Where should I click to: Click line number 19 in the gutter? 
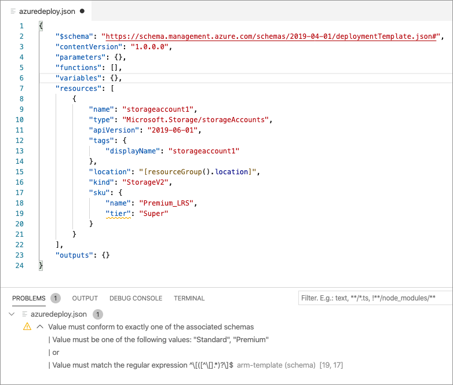pyautogui.click(x=19, y=214)
